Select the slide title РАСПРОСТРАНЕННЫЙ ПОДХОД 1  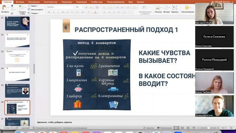tap(126, 30)
